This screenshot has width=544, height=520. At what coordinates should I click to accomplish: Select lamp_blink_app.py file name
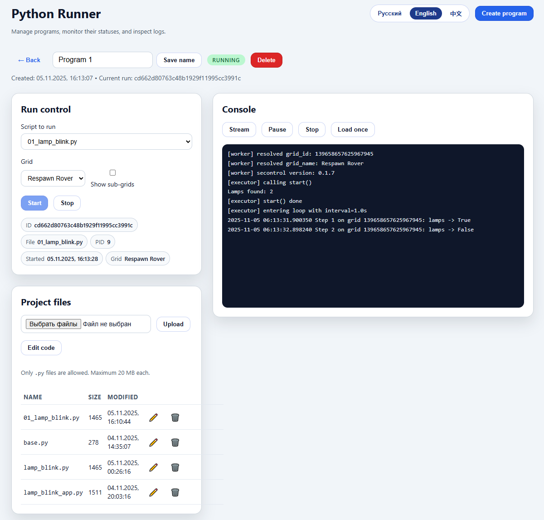[53, 492]
